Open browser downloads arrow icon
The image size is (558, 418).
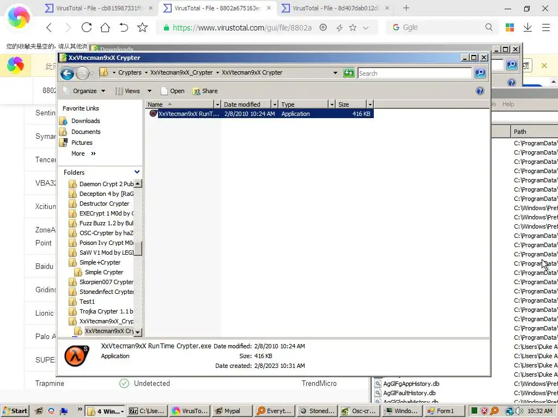click(527, 27)
